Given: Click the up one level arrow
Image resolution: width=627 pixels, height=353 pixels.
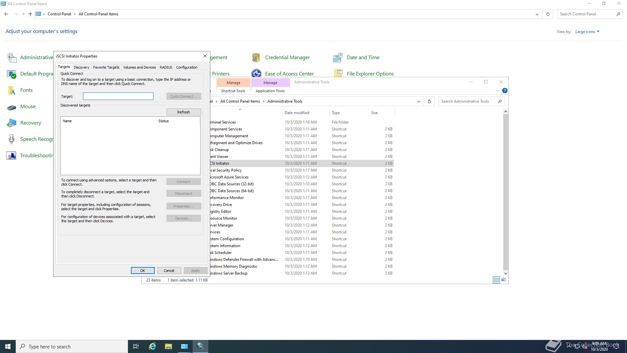Looking at the screenshot, I should point(30,14).
